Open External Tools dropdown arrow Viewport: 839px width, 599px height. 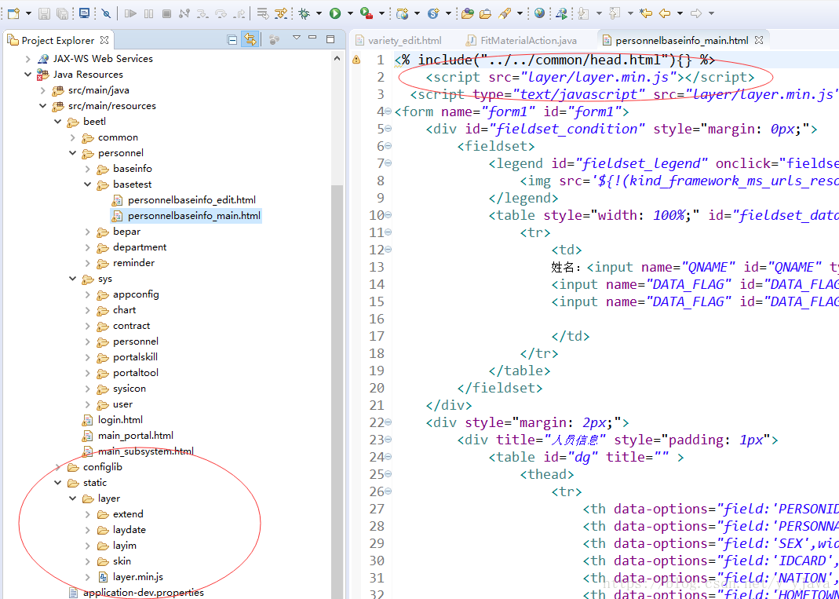(382, 13)
